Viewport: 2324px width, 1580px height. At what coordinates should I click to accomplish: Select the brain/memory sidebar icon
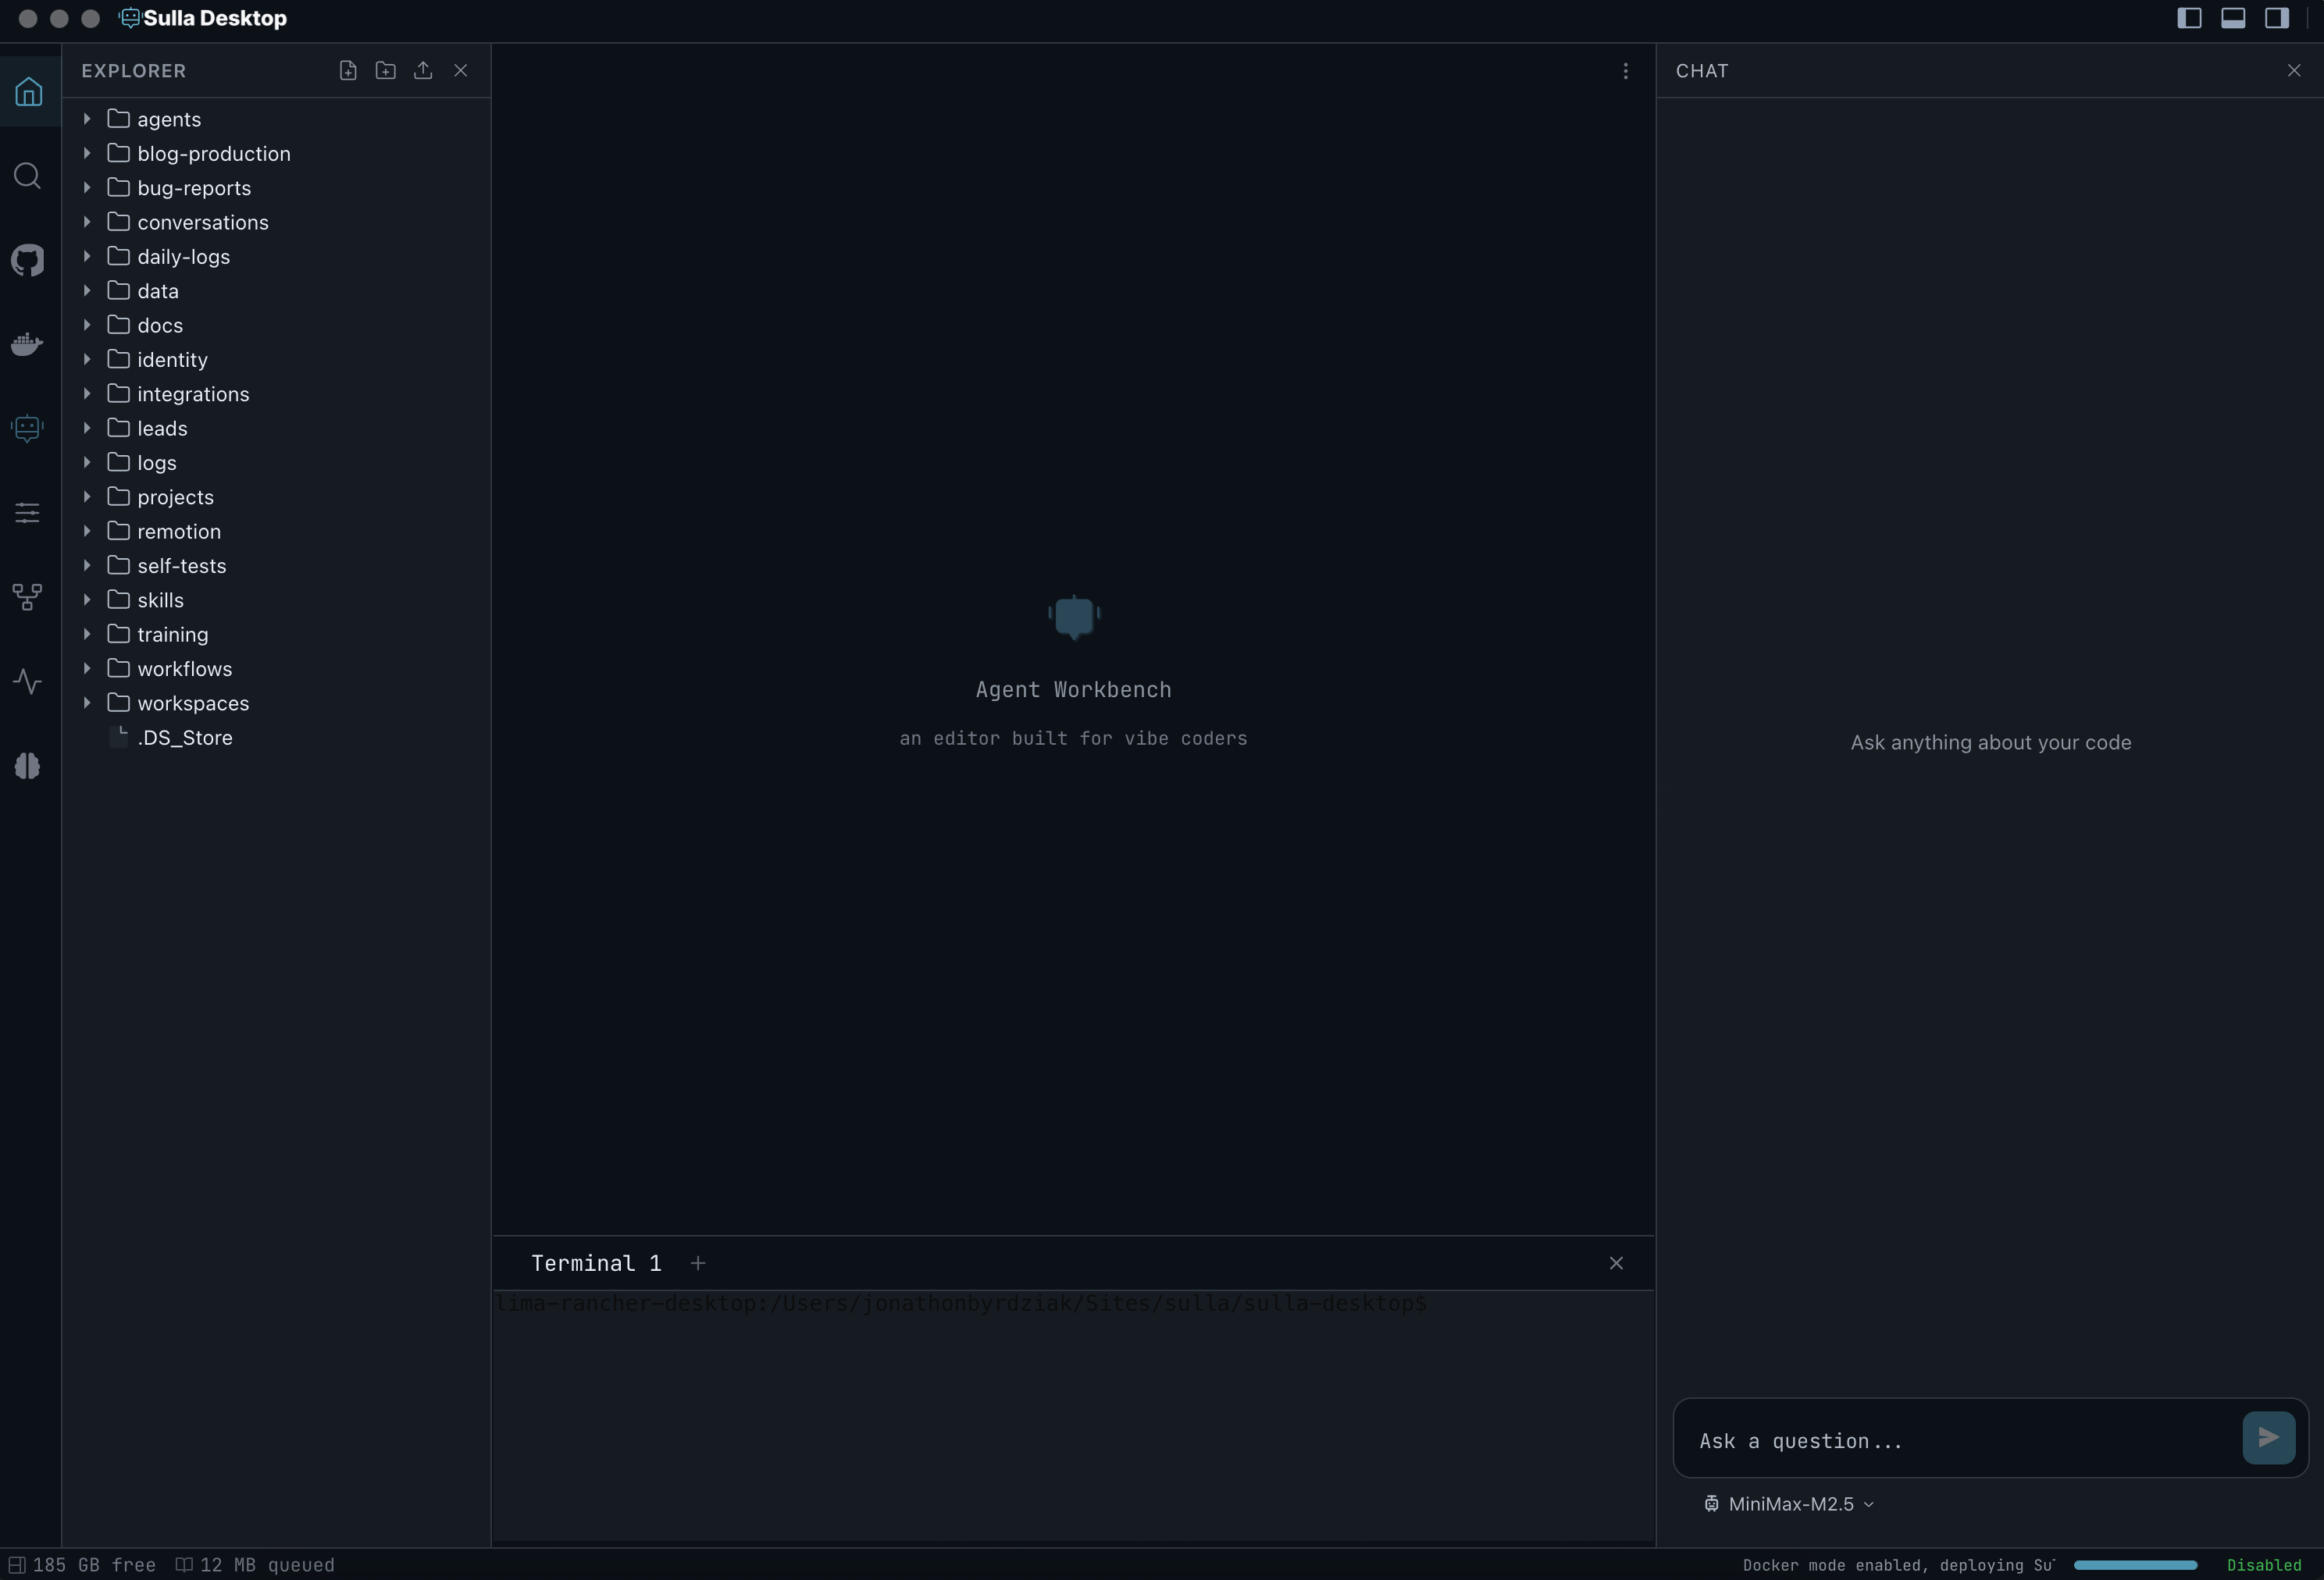pos(28,766)
